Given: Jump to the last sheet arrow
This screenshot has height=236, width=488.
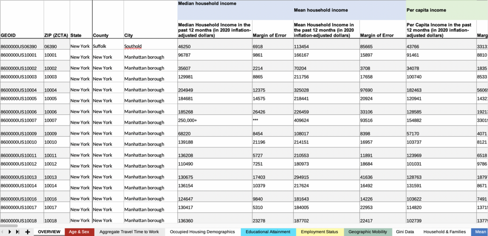Looking at the screenshot, I should [x=17, y=232].
